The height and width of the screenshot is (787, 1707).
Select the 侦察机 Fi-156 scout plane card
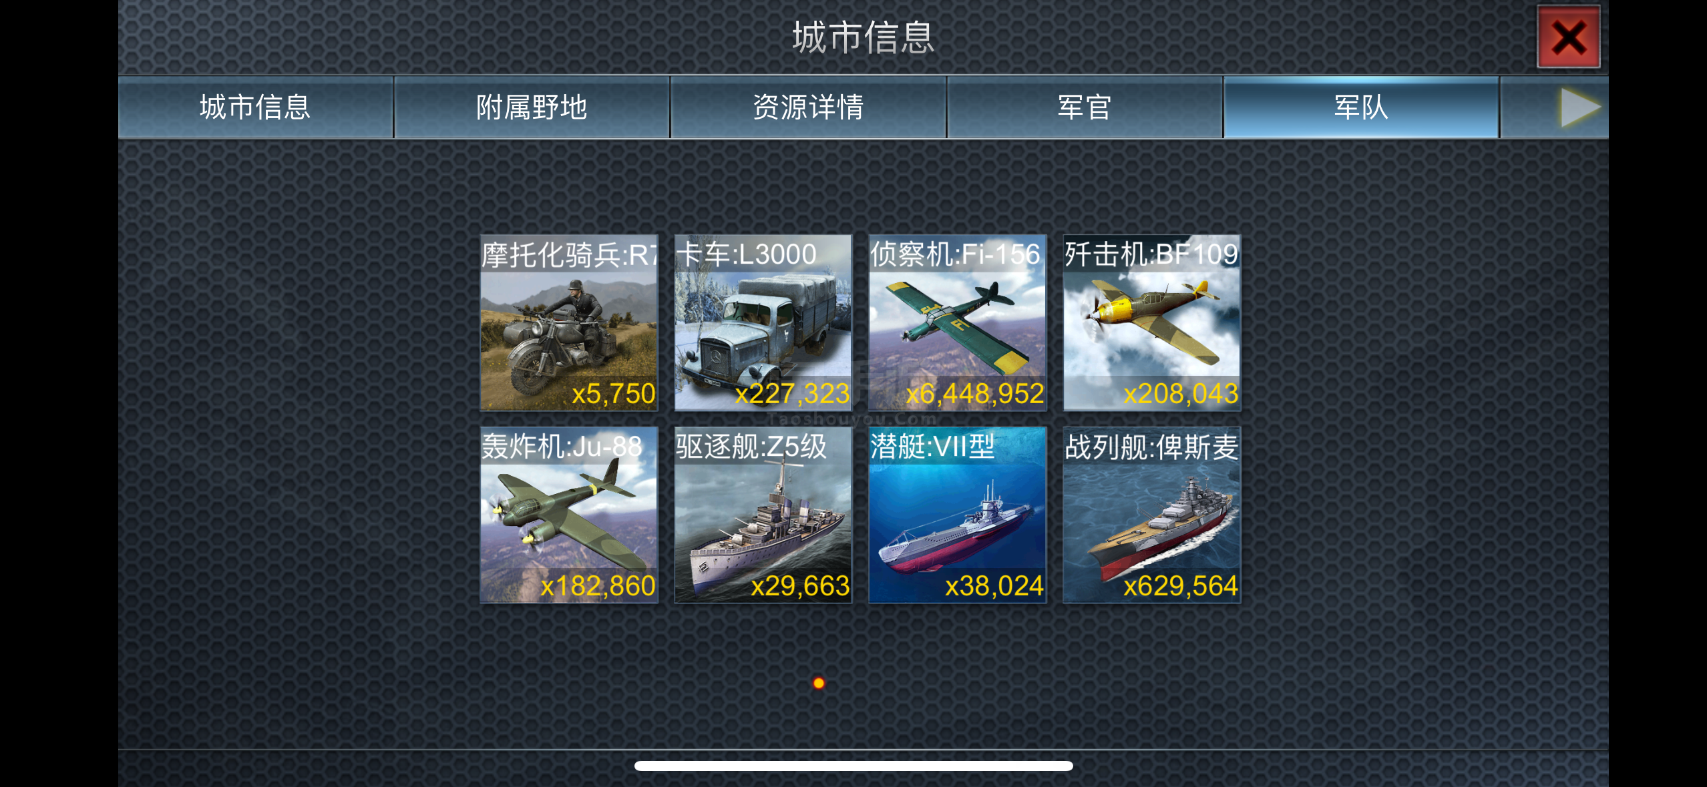click(x=958, y=322)
